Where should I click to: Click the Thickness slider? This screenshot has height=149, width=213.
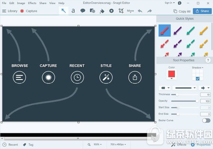coord(185,94)
